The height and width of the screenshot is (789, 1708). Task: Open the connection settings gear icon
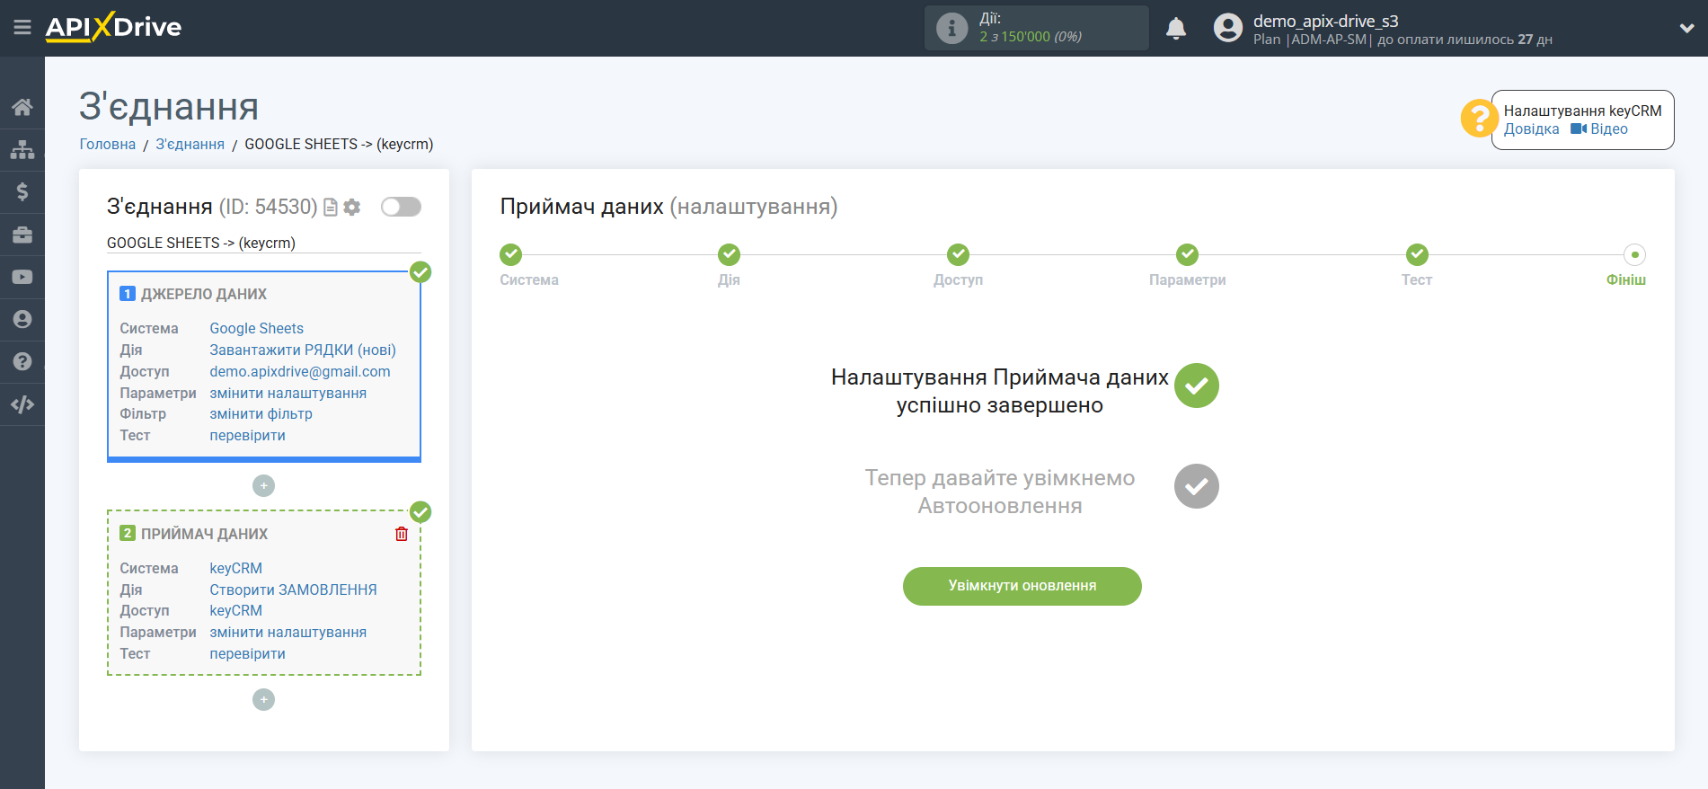click(x=352, y=208)
